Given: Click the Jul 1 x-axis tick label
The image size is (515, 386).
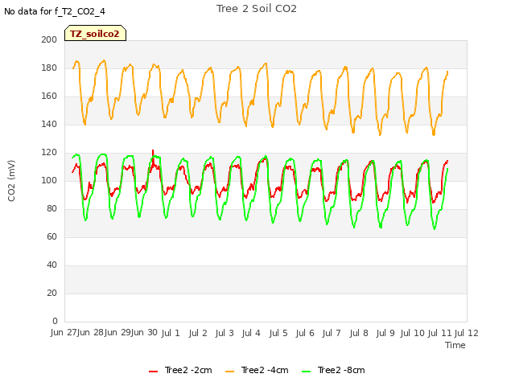Looking at the screenshot, I should click(x=171, y=333).
